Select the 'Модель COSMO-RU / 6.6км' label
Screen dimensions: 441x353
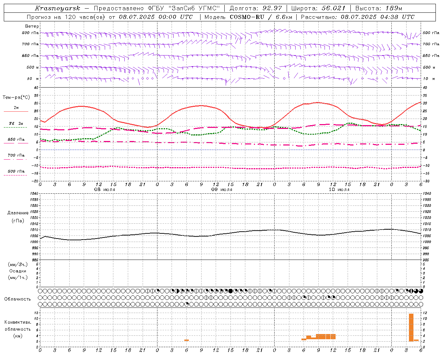click(248, 17)
